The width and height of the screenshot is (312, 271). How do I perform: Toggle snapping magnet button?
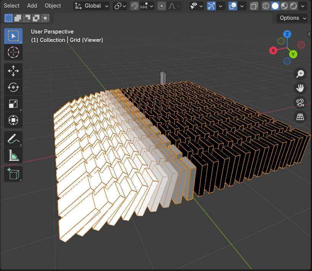(x=134, y=6)
